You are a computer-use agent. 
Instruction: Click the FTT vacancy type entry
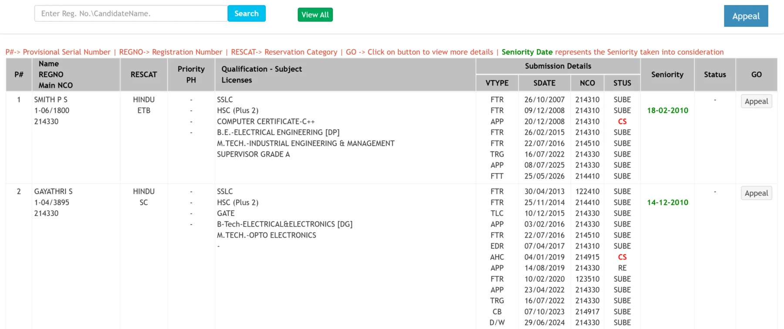497,176
